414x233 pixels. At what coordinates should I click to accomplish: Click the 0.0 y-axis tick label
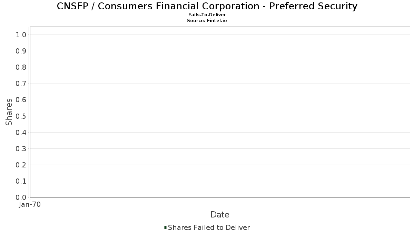point(21,197)
